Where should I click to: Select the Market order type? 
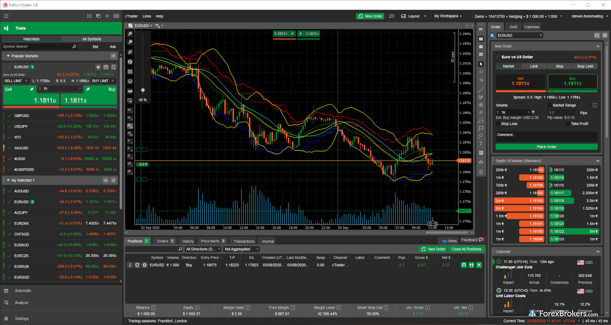click(508, 66)
